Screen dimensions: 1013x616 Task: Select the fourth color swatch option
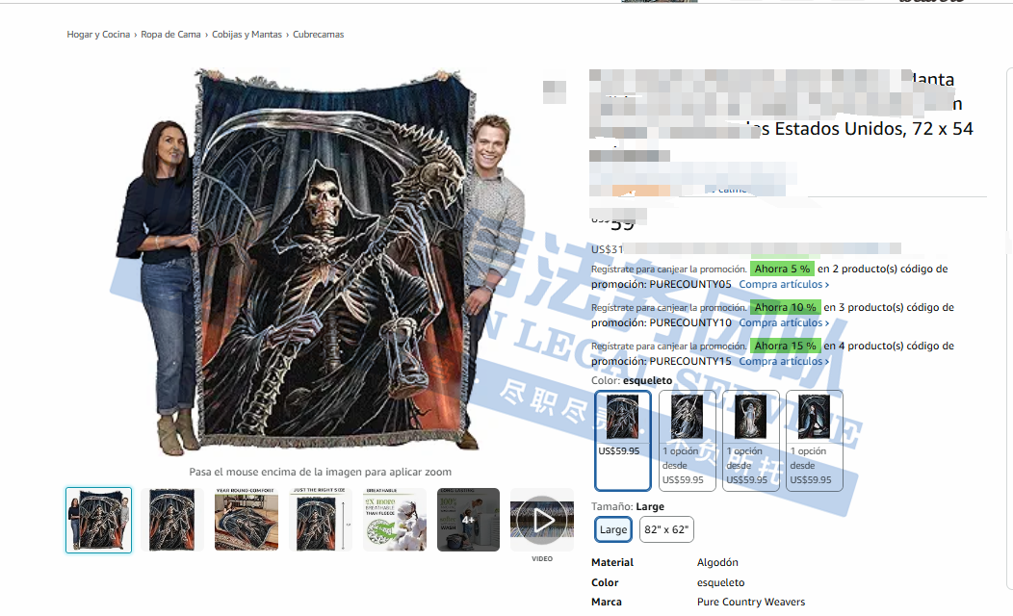coord(814,441)
